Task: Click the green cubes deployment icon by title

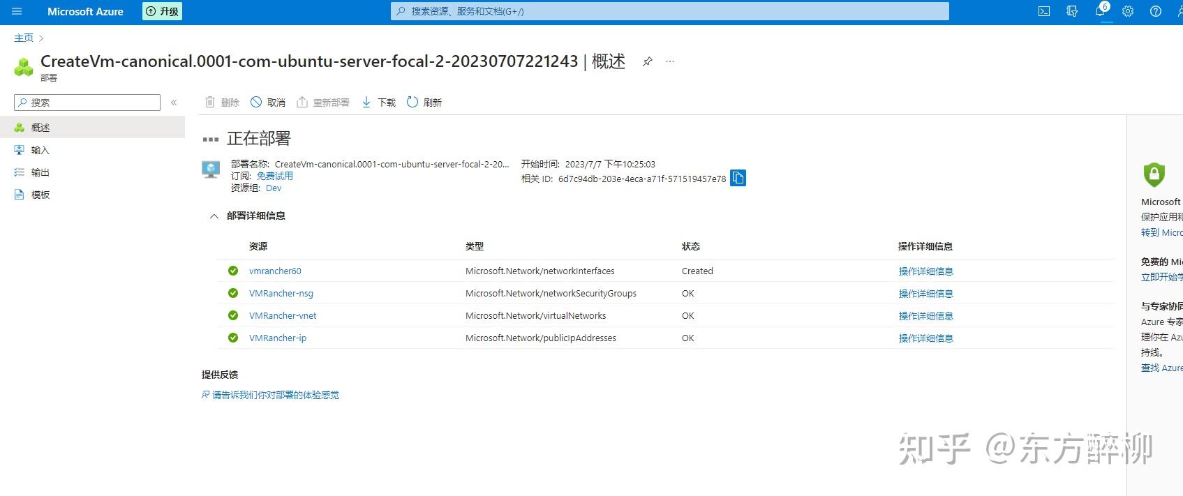Action: [x=24, y=67]
